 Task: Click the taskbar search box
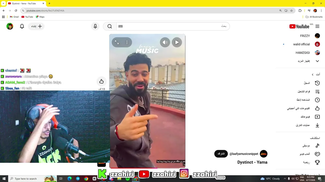coord(32,179)
